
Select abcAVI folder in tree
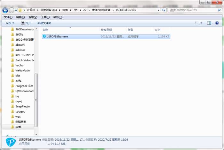pos(18,45)
